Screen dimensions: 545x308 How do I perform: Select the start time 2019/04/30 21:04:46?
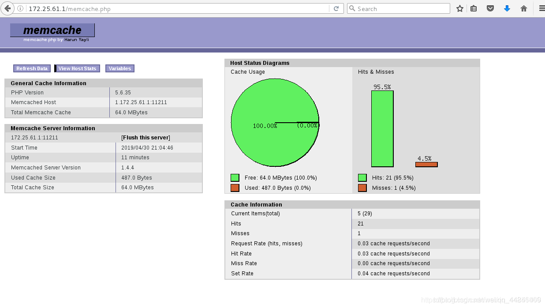[147, 148]
